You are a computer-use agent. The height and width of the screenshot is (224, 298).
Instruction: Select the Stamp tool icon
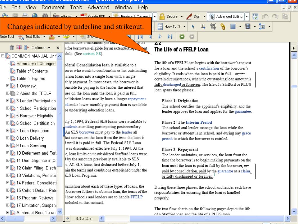[52, 36]
